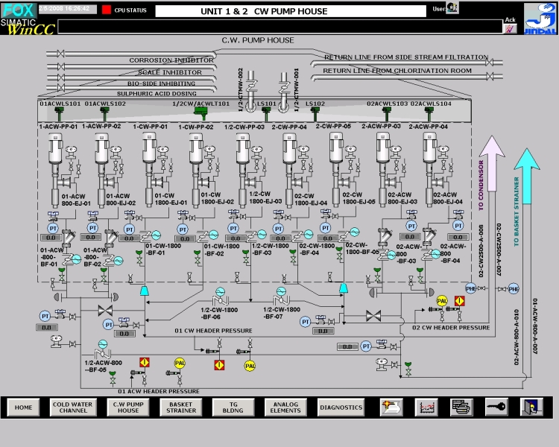559x447 pixels.
Task: Click the alarm message bar field
Action: tap(280, 27)
